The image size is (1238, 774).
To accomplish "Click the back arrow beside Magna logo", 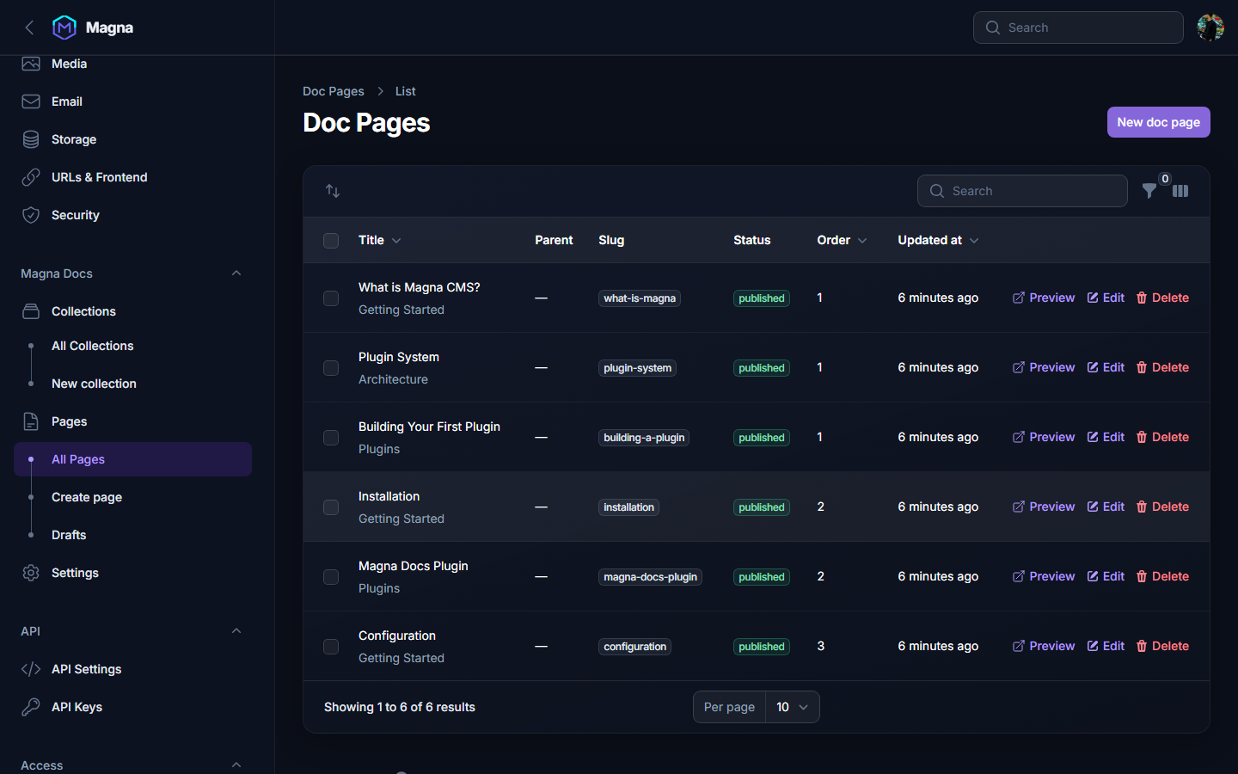I will (29, 28).
